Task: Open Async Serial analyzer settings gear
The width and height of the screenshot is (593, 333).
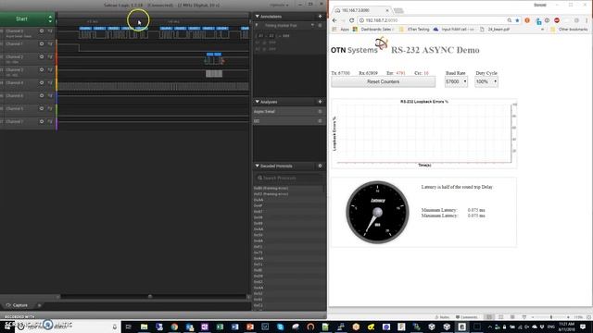Action: click(x=320, y=111)
